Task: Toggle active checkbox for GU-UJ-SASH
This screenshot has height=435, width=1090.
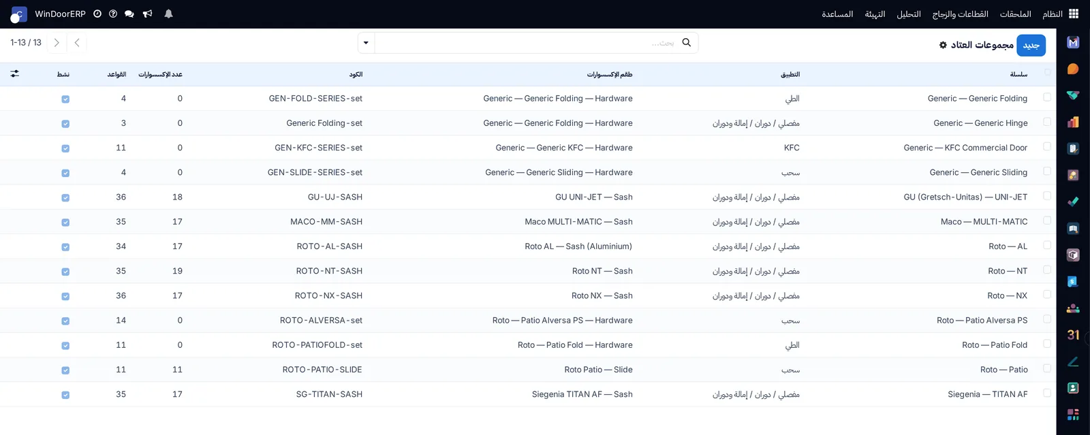Action: [x=65, y=197]
